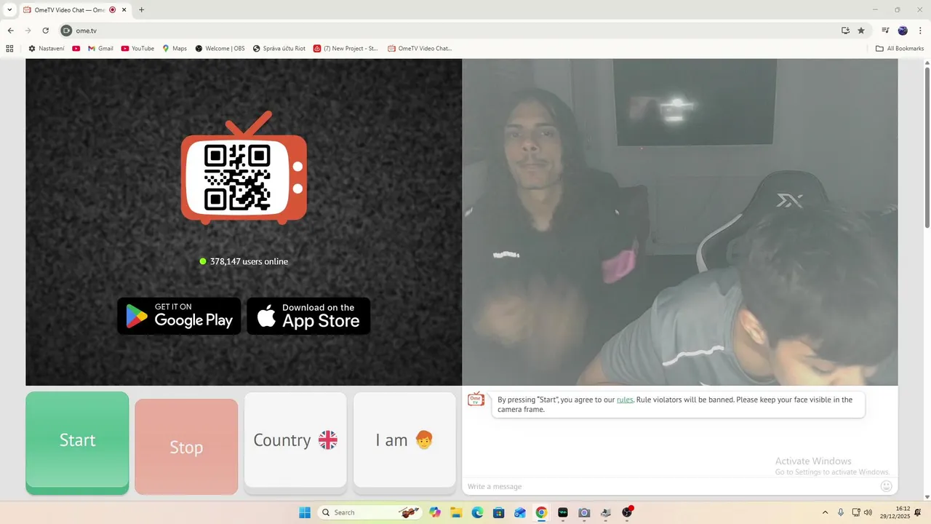Viewport: 931px width, 524px height.
Task: Open the OBS Studio taskbar icon with red badge
Action: [x=628, y=512]
